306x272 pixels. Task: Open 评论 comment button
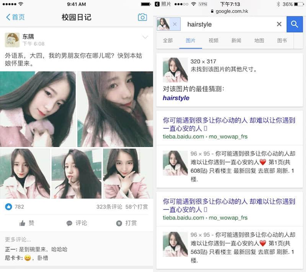click(77, 223)
